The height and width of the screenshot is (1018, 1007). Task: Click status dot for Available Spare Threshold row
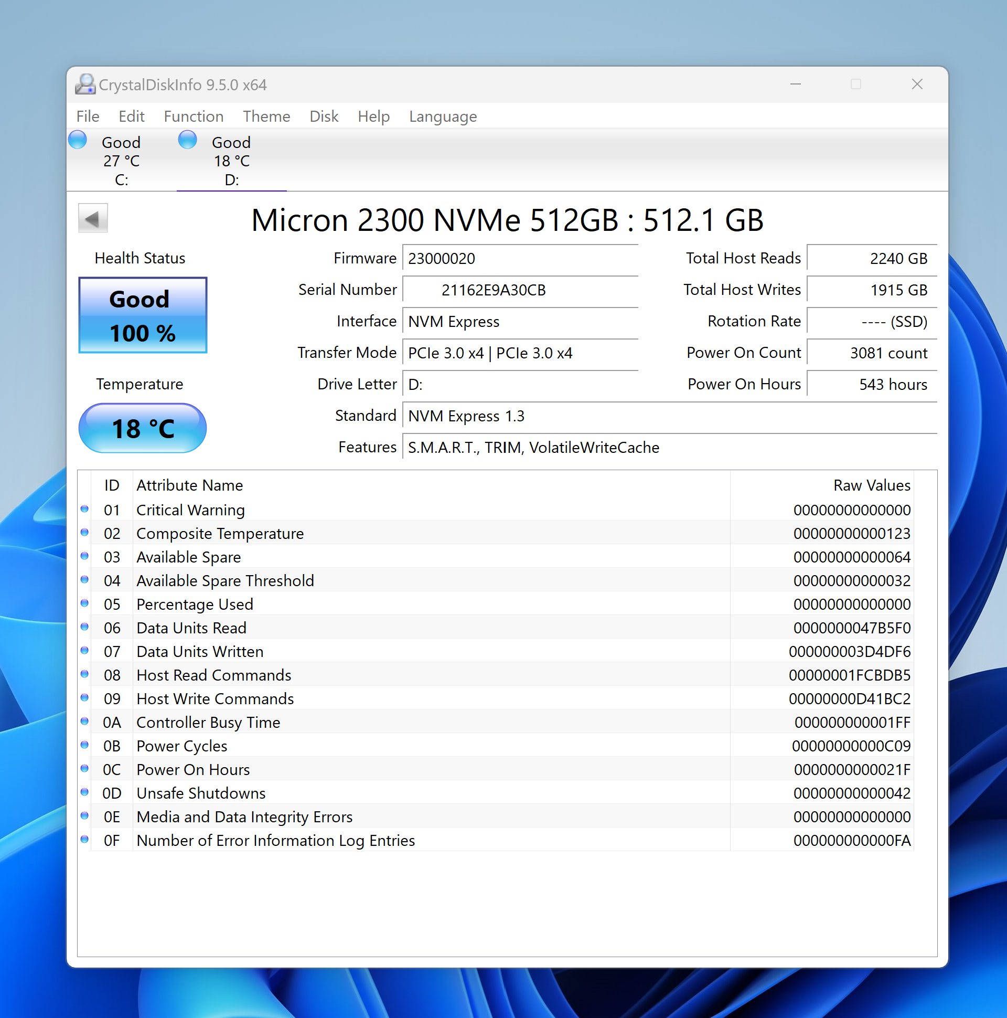pos(84,580)
